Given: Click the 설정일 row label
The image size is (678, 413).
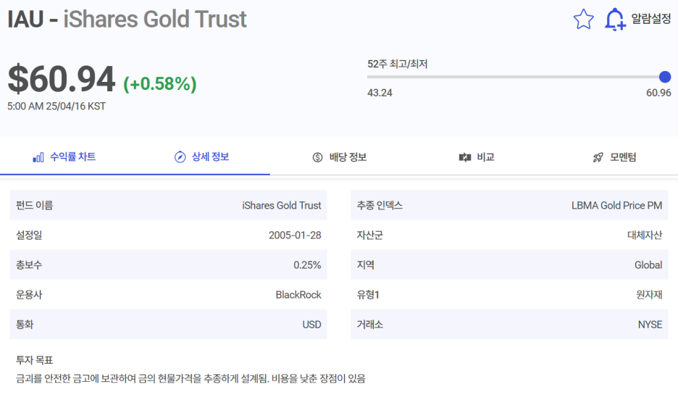Looking at the screenshot, I should tap(29, 235).
